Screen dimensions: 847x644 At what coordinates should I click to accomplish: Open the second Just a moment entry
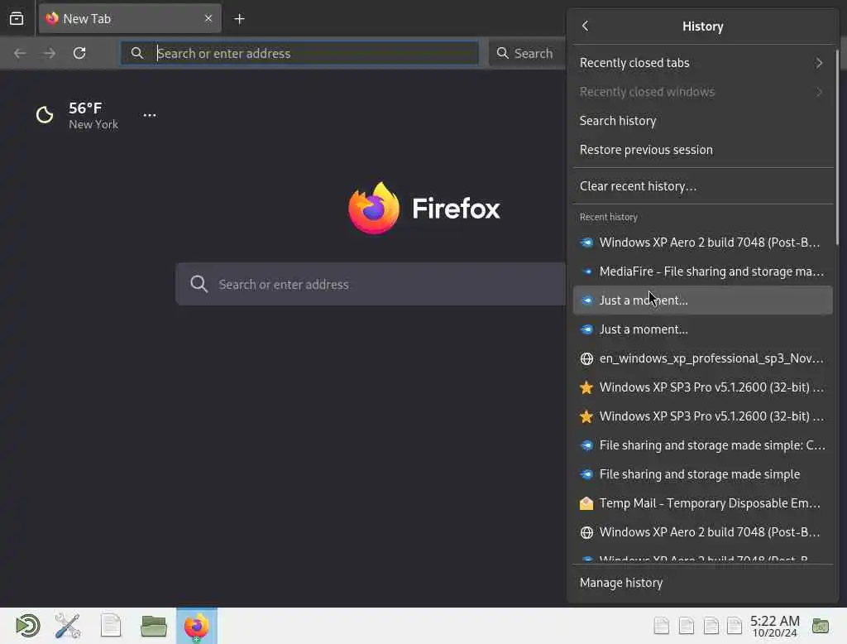coord(702,329)
